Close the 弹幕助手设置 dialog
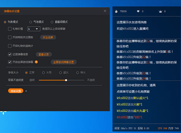 coord(105,11)
